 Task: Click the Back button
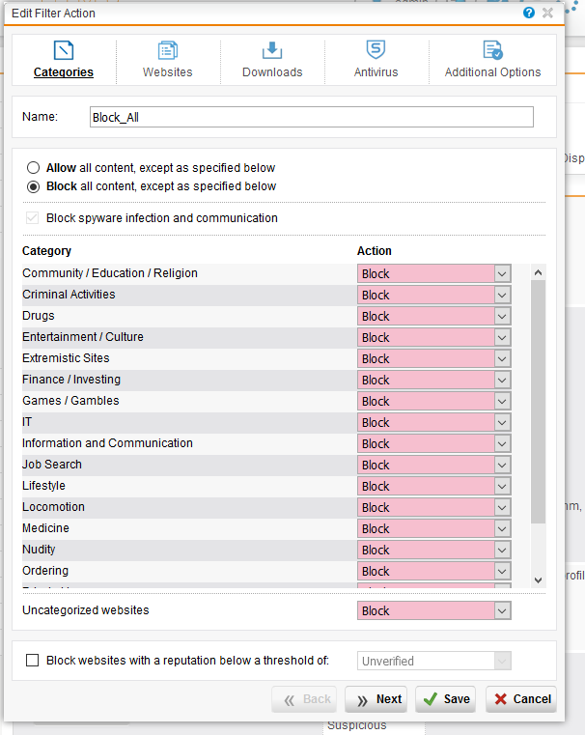pos(304,699)
